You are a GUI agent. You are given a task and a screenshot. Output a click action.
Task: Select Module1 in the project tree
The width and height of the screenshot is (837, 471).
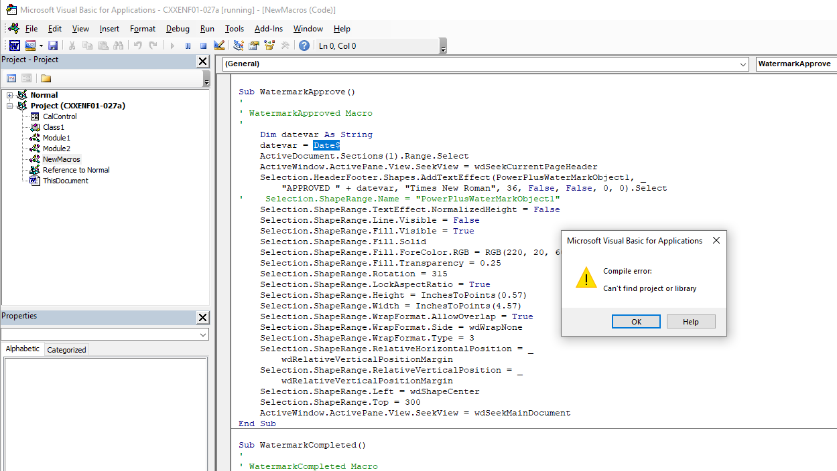56,138
